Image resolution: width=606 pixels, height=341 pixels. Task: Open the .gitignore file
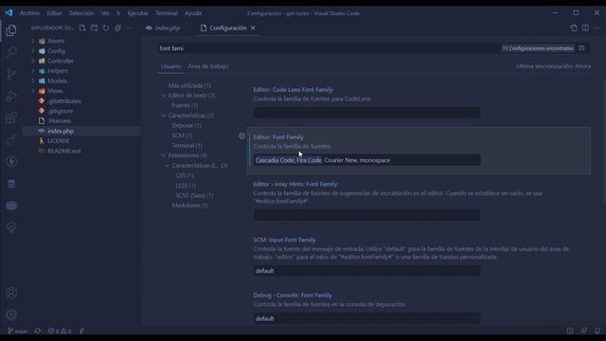[x=61, y=111]
